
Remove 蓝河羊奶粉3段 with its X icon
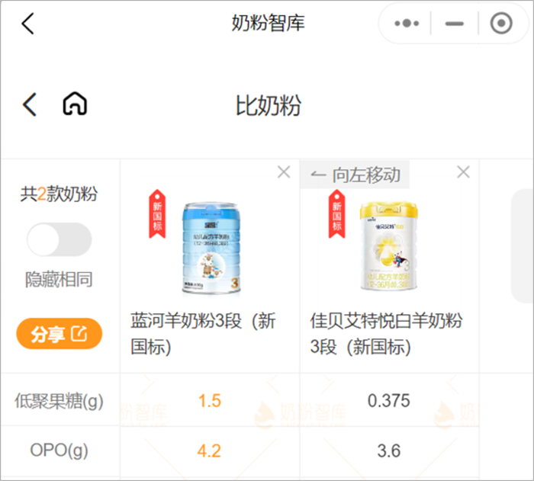[284, 172]
